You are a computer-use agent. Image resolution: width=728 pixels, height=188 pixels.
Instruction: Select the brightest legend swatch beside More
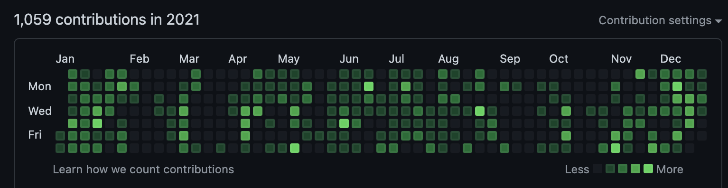tap(648, 169)
